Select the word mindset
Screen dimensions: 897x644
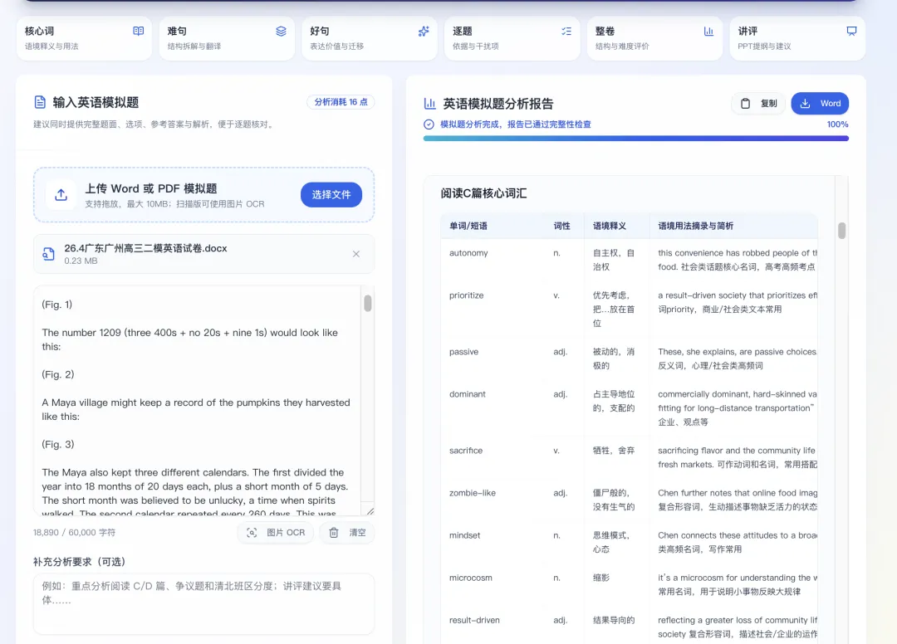point(464,535)
